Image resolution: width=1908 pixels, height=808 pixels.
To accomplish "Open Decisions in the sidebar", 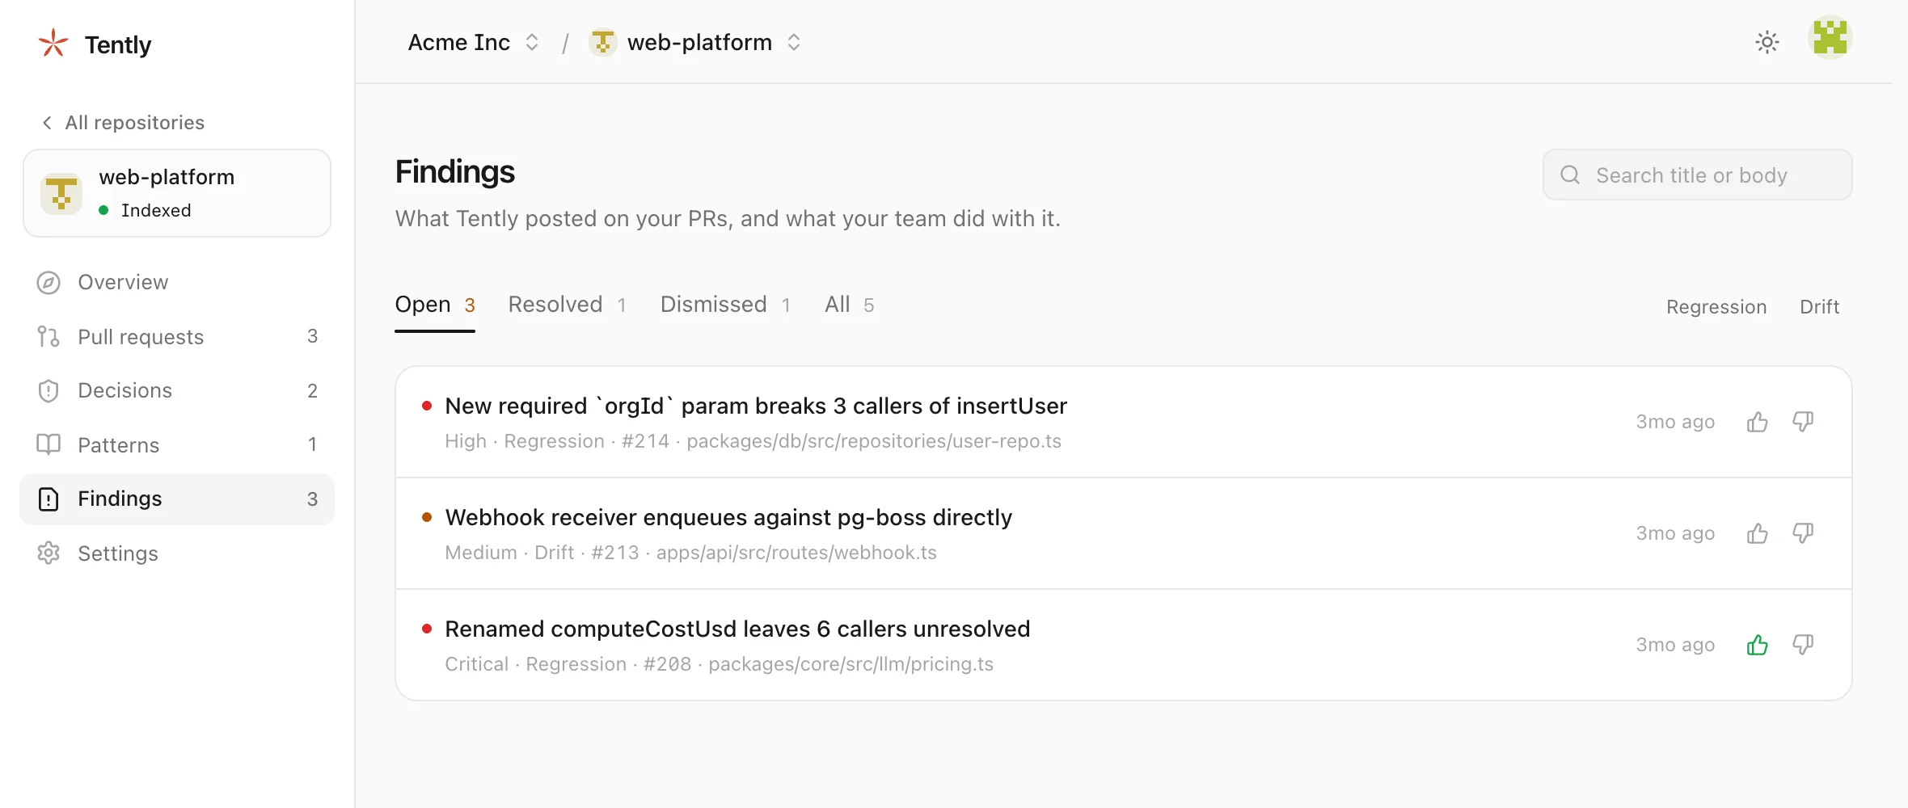I will pyautogui.click(x=176, y=391).
